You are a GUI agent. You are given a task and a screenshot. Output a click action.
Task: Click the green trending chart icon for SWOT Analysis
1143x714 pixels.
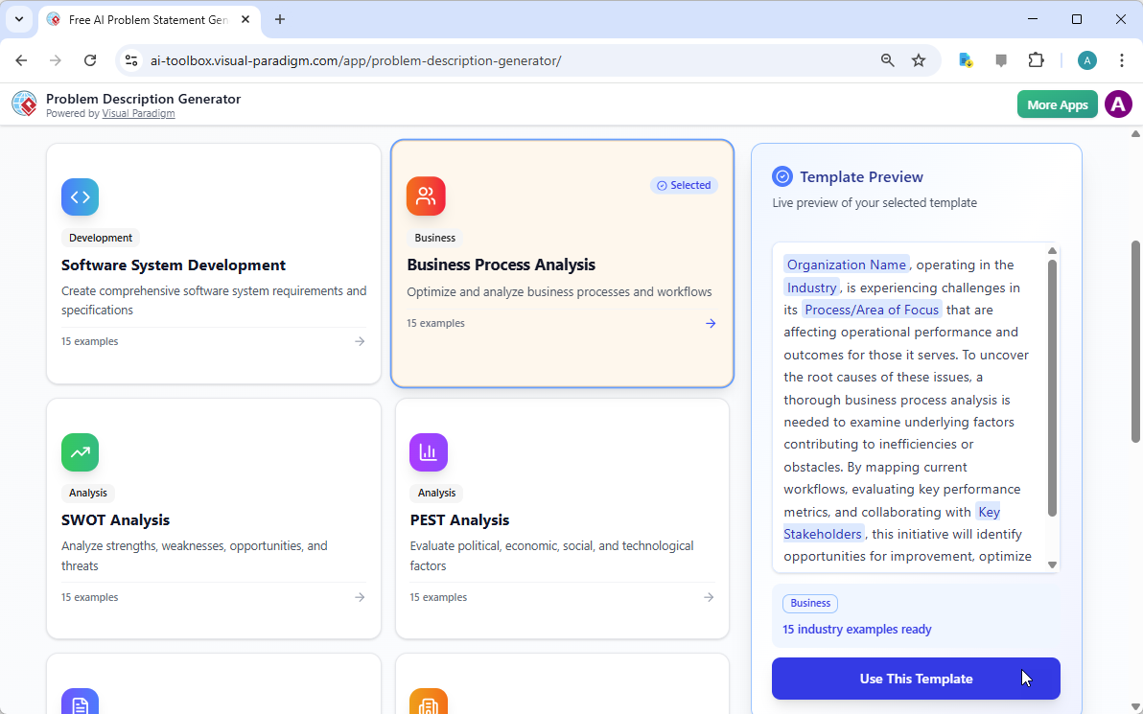click(x=80, y=451)
